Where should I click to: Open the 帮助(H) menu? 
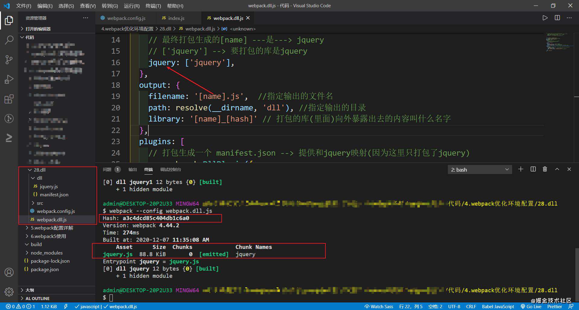[x=175, y=6]
